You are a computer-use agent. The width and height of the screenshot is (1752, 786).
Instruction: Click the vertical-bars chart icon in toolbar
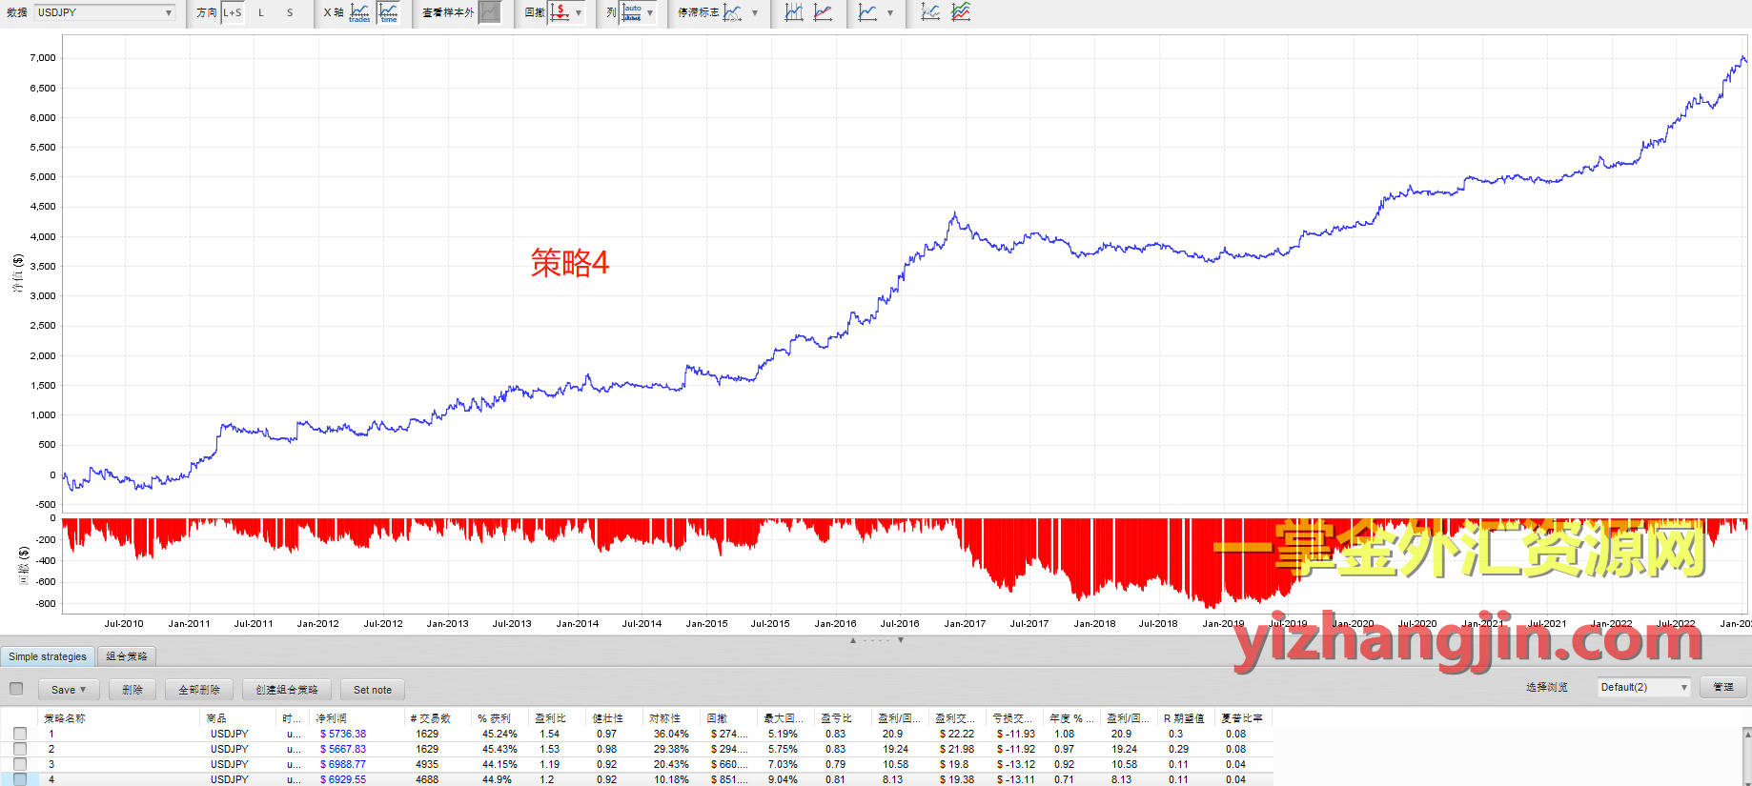click(x=794, y=12)
